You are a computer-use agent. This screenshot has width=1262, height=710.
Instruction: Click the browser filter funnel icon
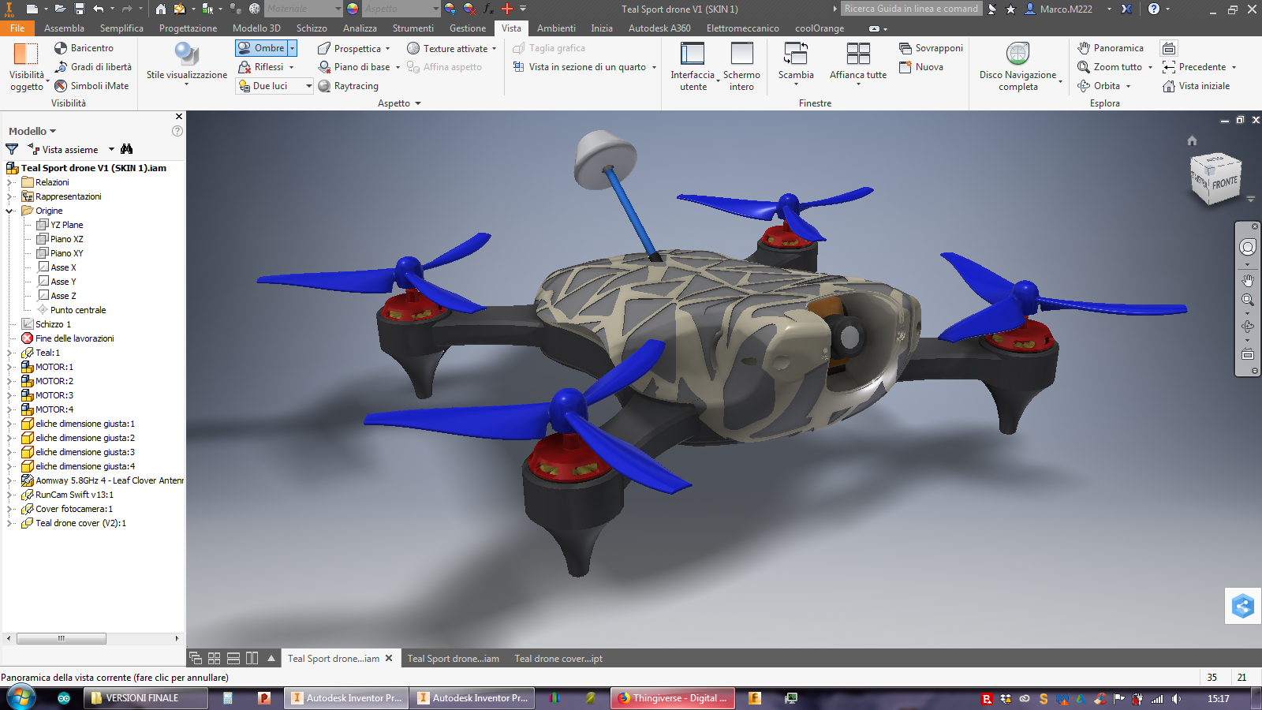coord(12,149)
